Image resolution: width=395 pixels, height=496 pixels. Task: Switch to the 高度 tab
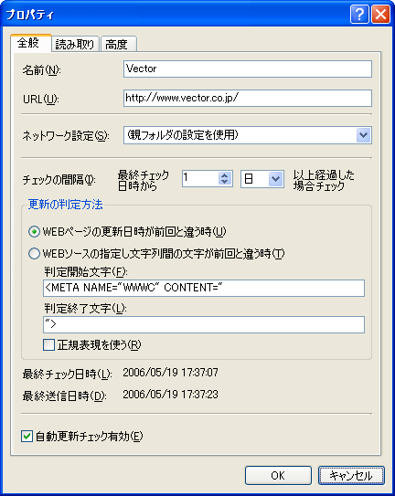tap(118, 44)
